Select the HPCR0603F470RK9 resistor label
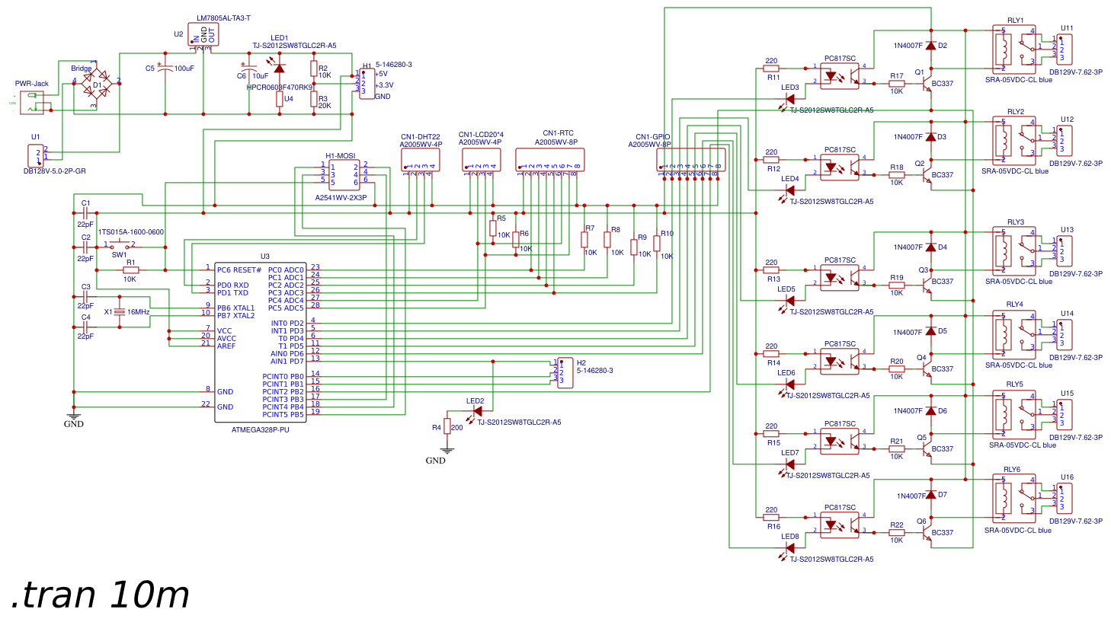Viewport: 1111px width, 622px height. [280, 88]
